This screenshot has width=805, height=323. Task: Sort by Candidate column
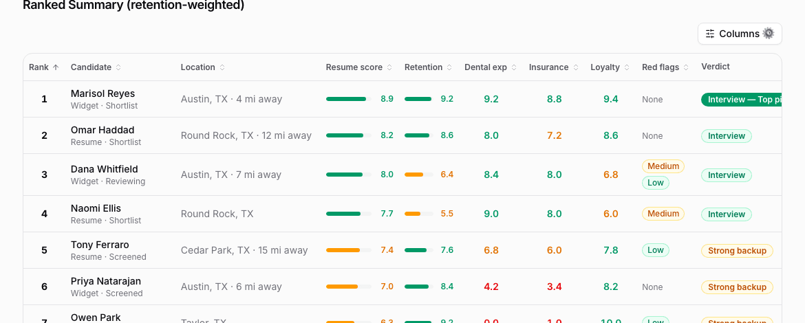coord(96,67)
